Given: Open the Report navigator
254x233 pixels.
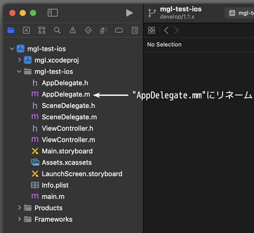Looking at the screenshot, I should pos(135,30).
